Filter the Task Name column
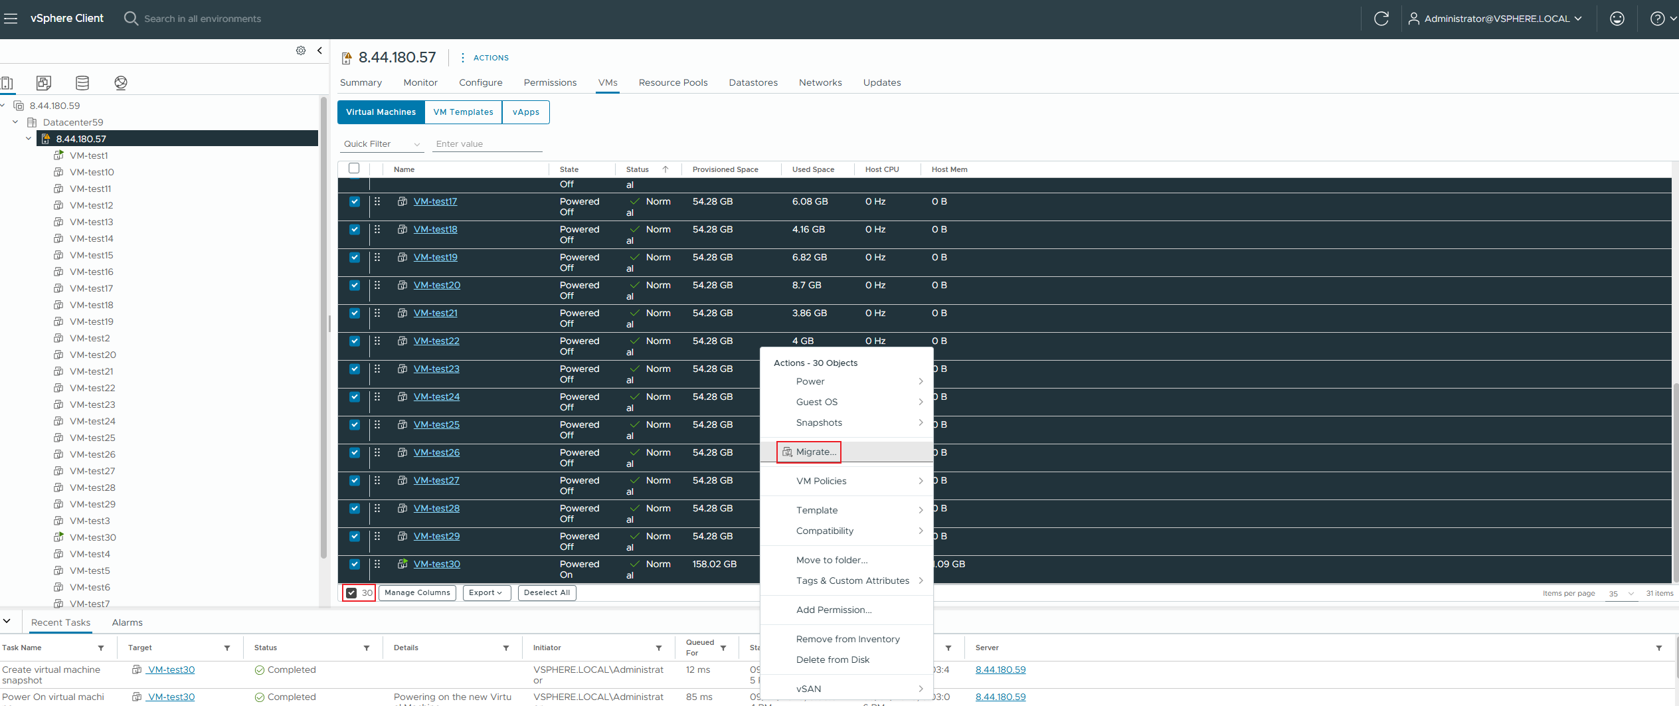This screenshot has width=1679, height=706. (101, 648)
